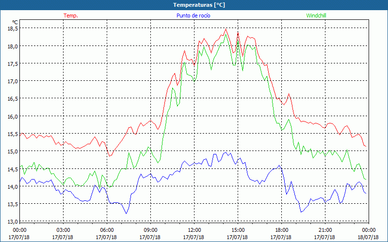Select the green 'Windchill' legend label
The width and height of the screenshot is (388, 242).
pyautogui.click(x=316, y=15)
